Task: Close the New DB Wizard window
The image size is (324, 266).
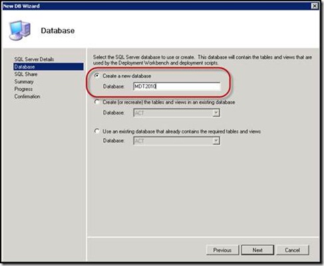Action: click(315, 6)
